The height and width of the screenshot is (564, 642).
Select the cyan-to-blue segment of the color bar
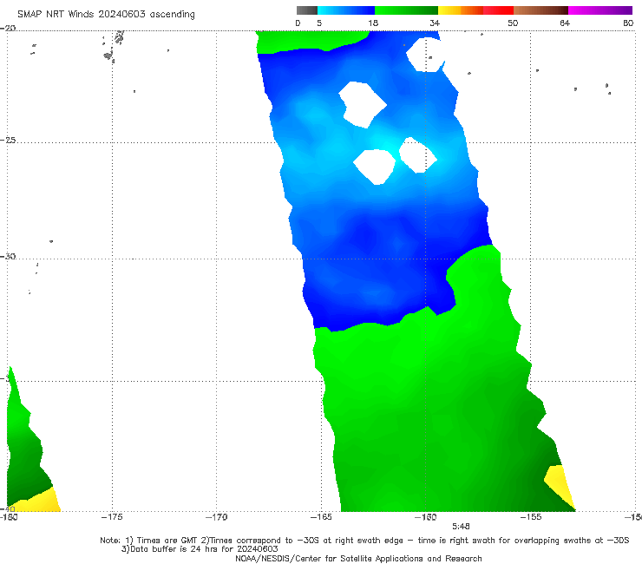[346, 10]
